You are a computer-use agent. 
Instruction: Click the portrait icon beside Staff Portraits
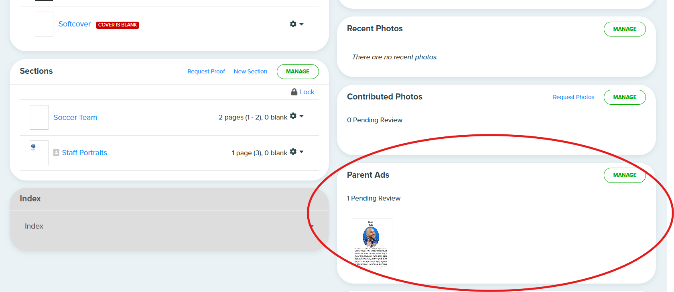[x=57, y=152]
